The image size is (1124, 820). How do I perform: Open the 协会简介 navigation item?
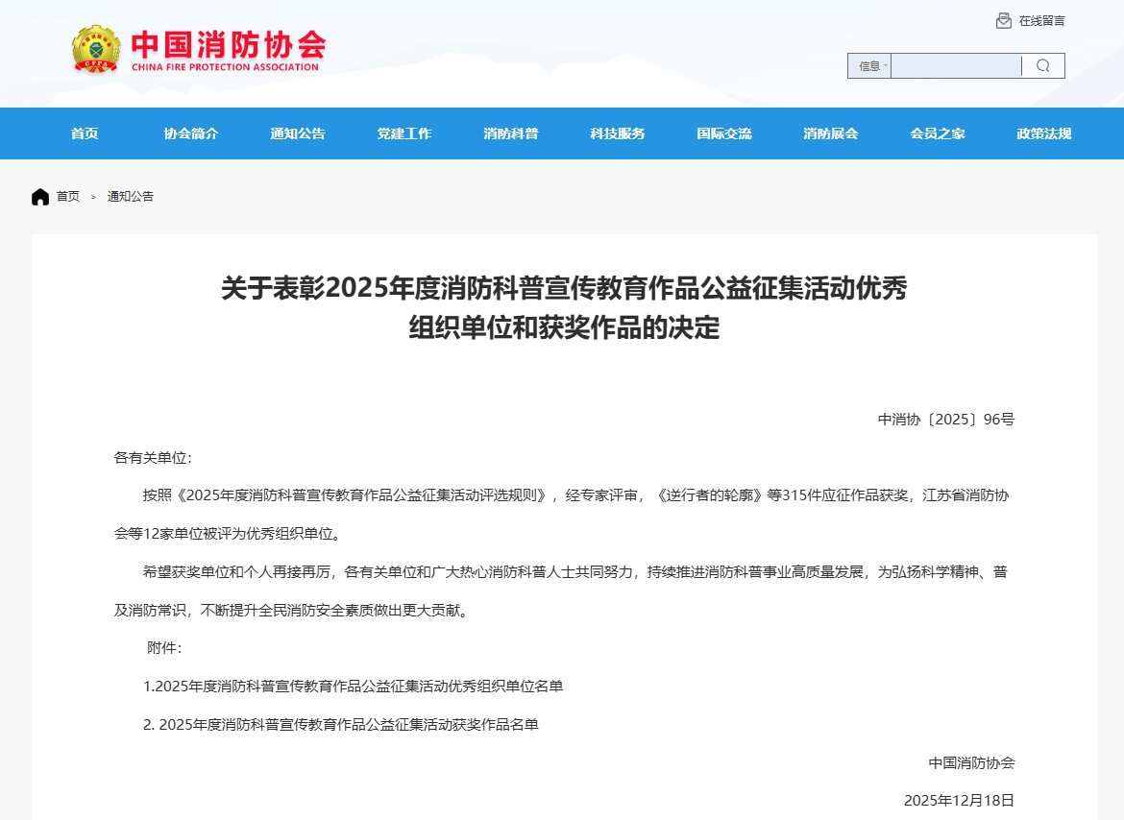pyautogui.click(x=191, y=133)
